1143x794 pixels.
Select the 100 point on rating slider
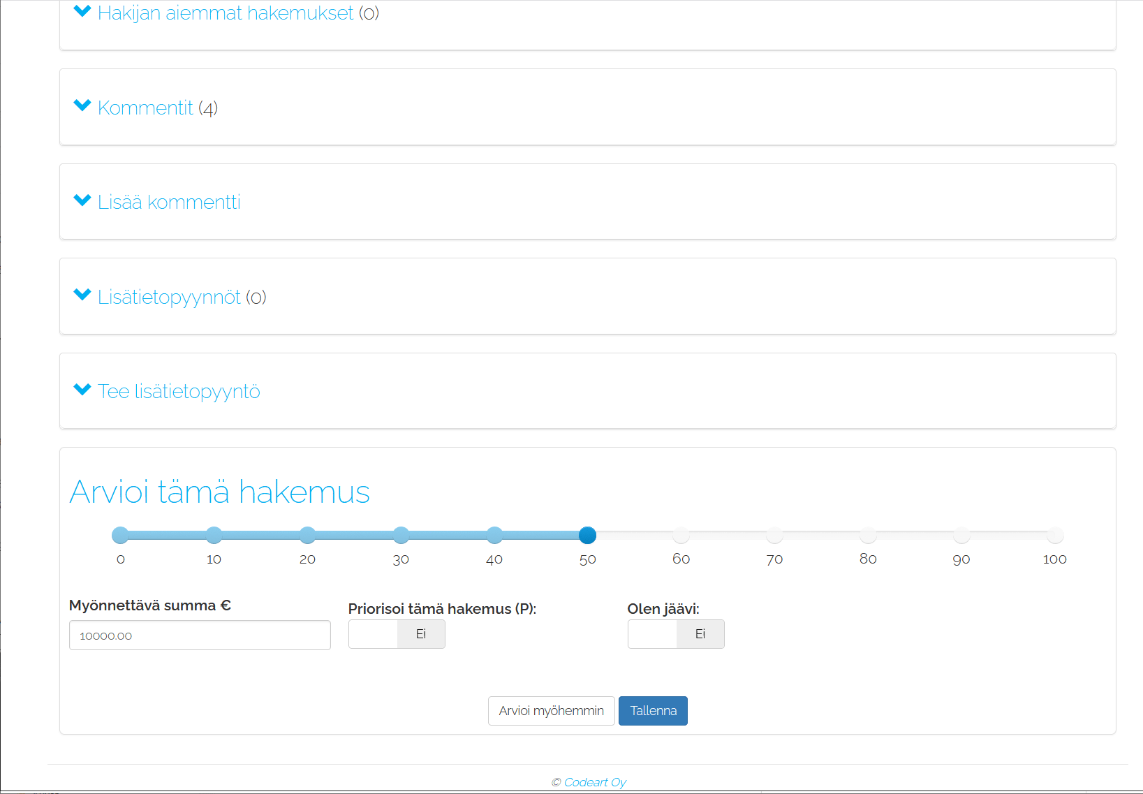tap(1054, 536)
